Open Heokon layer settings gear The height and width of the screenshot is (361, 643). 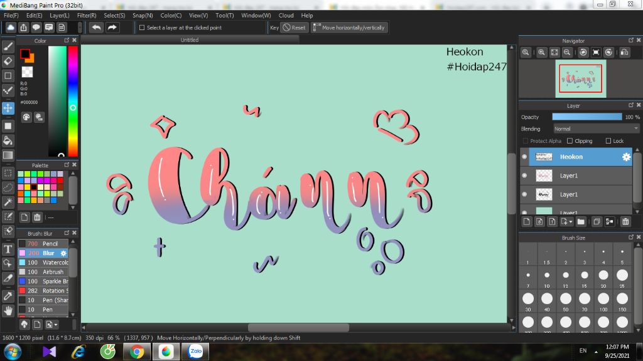(x=626, y=157)
